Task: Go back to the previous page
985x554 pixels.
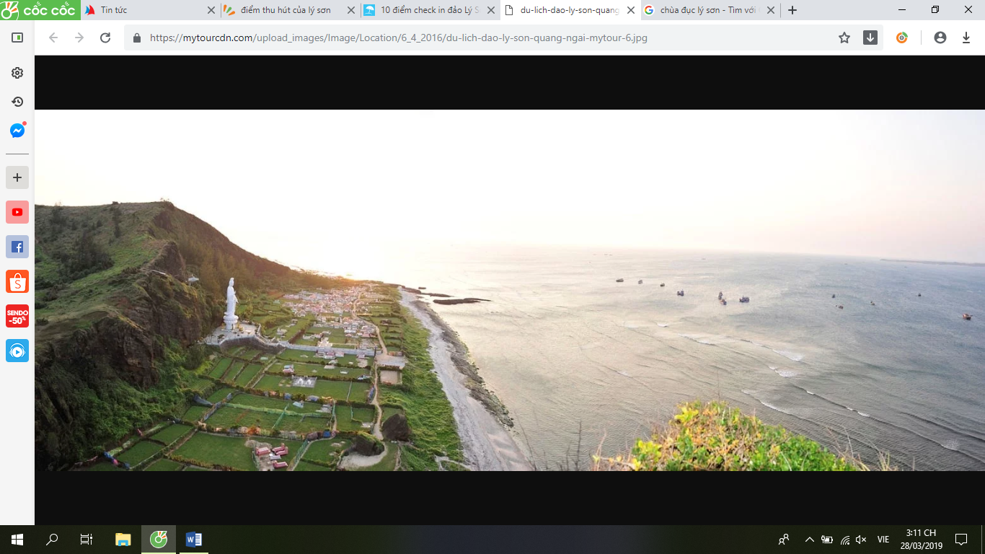Action: point(53,38)
